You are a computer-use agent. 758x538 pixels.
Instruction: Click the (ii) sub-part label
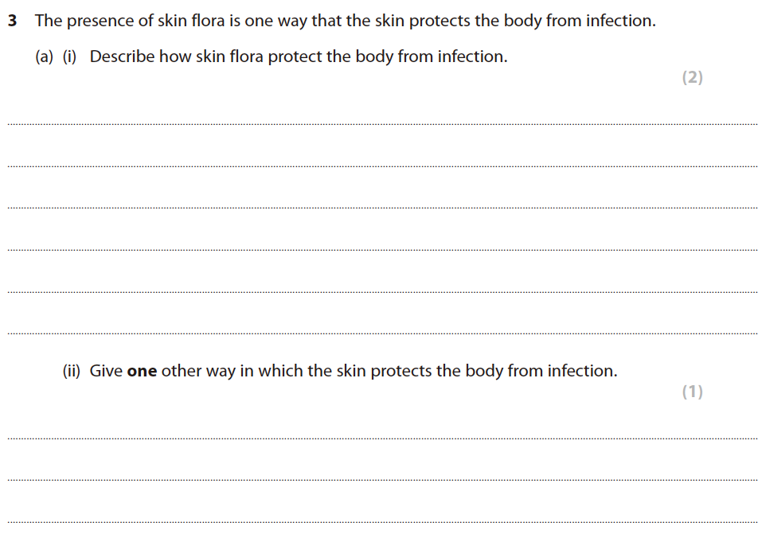point(72,371)
